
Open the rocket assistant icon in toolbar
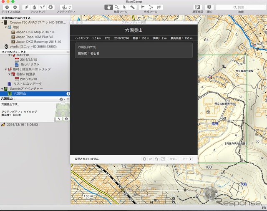pyautogui.click(x=27, y=7)
